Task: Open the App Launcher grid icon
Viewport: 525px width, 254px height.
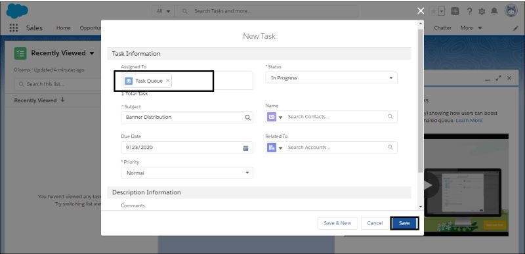Action: pyautogui.click(x=13, y=28)
